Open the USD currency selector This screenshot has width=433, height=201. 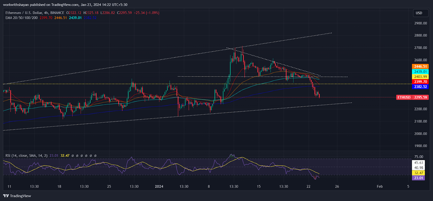(x=419, y=13)
